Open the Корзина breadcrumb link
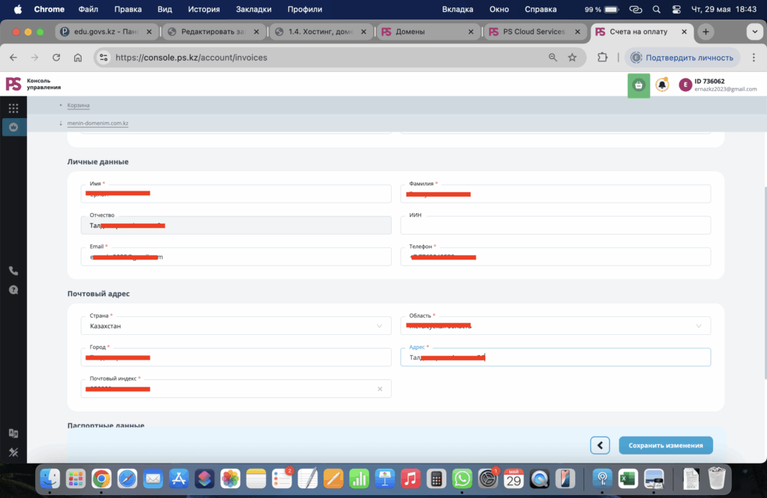The height and width of the screenshot is (498, 767). pos(78,105)
